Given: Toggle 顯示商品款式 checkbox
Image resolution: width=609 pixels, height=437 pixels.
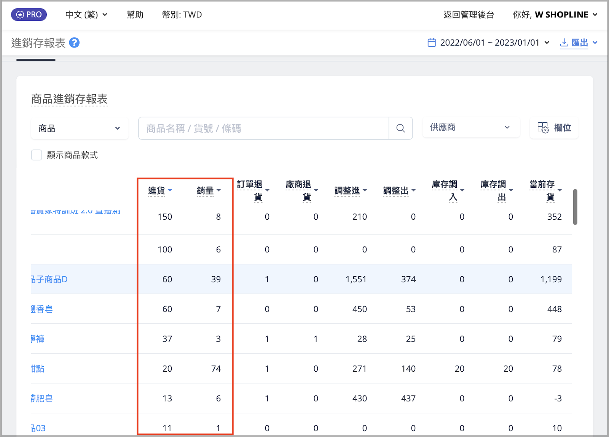Looking at the screenshot, I should (x=37, y=155).
